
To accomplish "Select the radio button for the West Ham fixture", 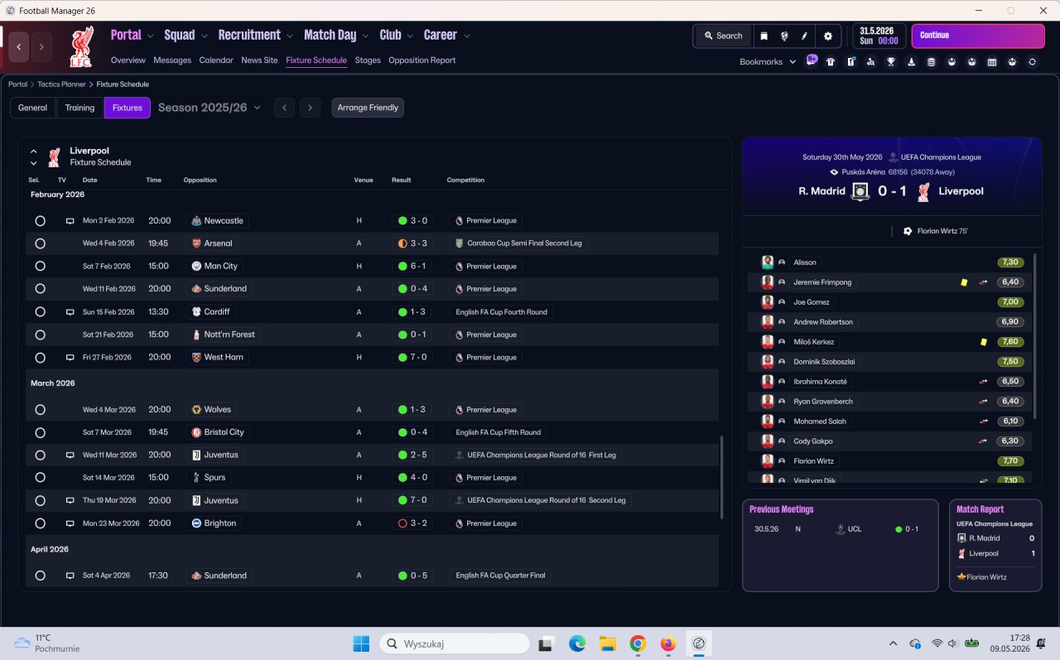I will pyautogui.click(x=40, y=358).
